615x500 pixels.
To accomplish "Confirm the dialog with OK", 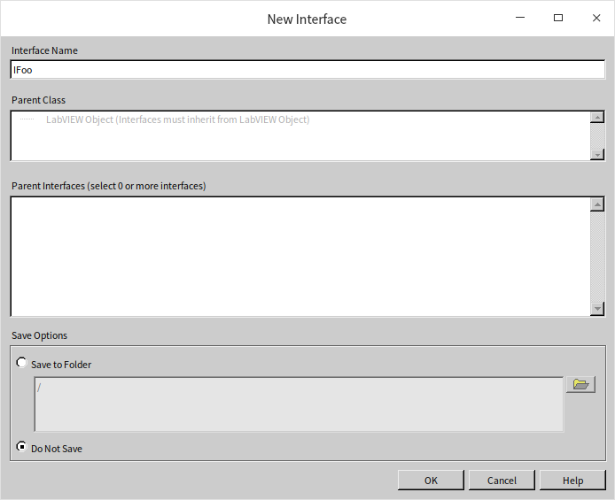I will click(x=431, y=481).
